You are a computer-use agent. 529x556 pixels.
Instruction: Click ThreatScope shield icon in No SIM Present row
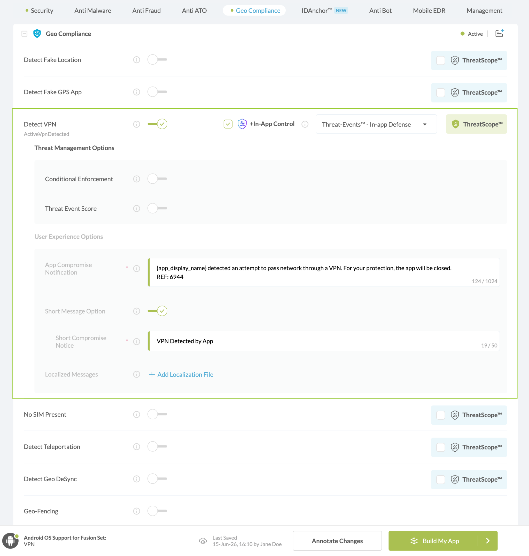coord(455,415)
